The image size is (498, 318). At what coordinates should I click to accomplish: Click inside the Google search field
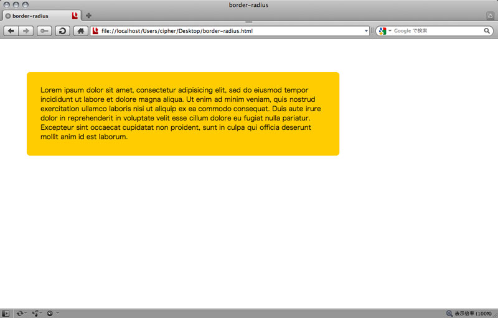click(x=436, y=30)
